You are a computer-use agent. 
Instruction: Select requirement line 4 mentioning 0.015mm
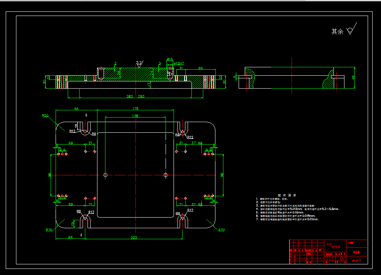tap(298, 209)
